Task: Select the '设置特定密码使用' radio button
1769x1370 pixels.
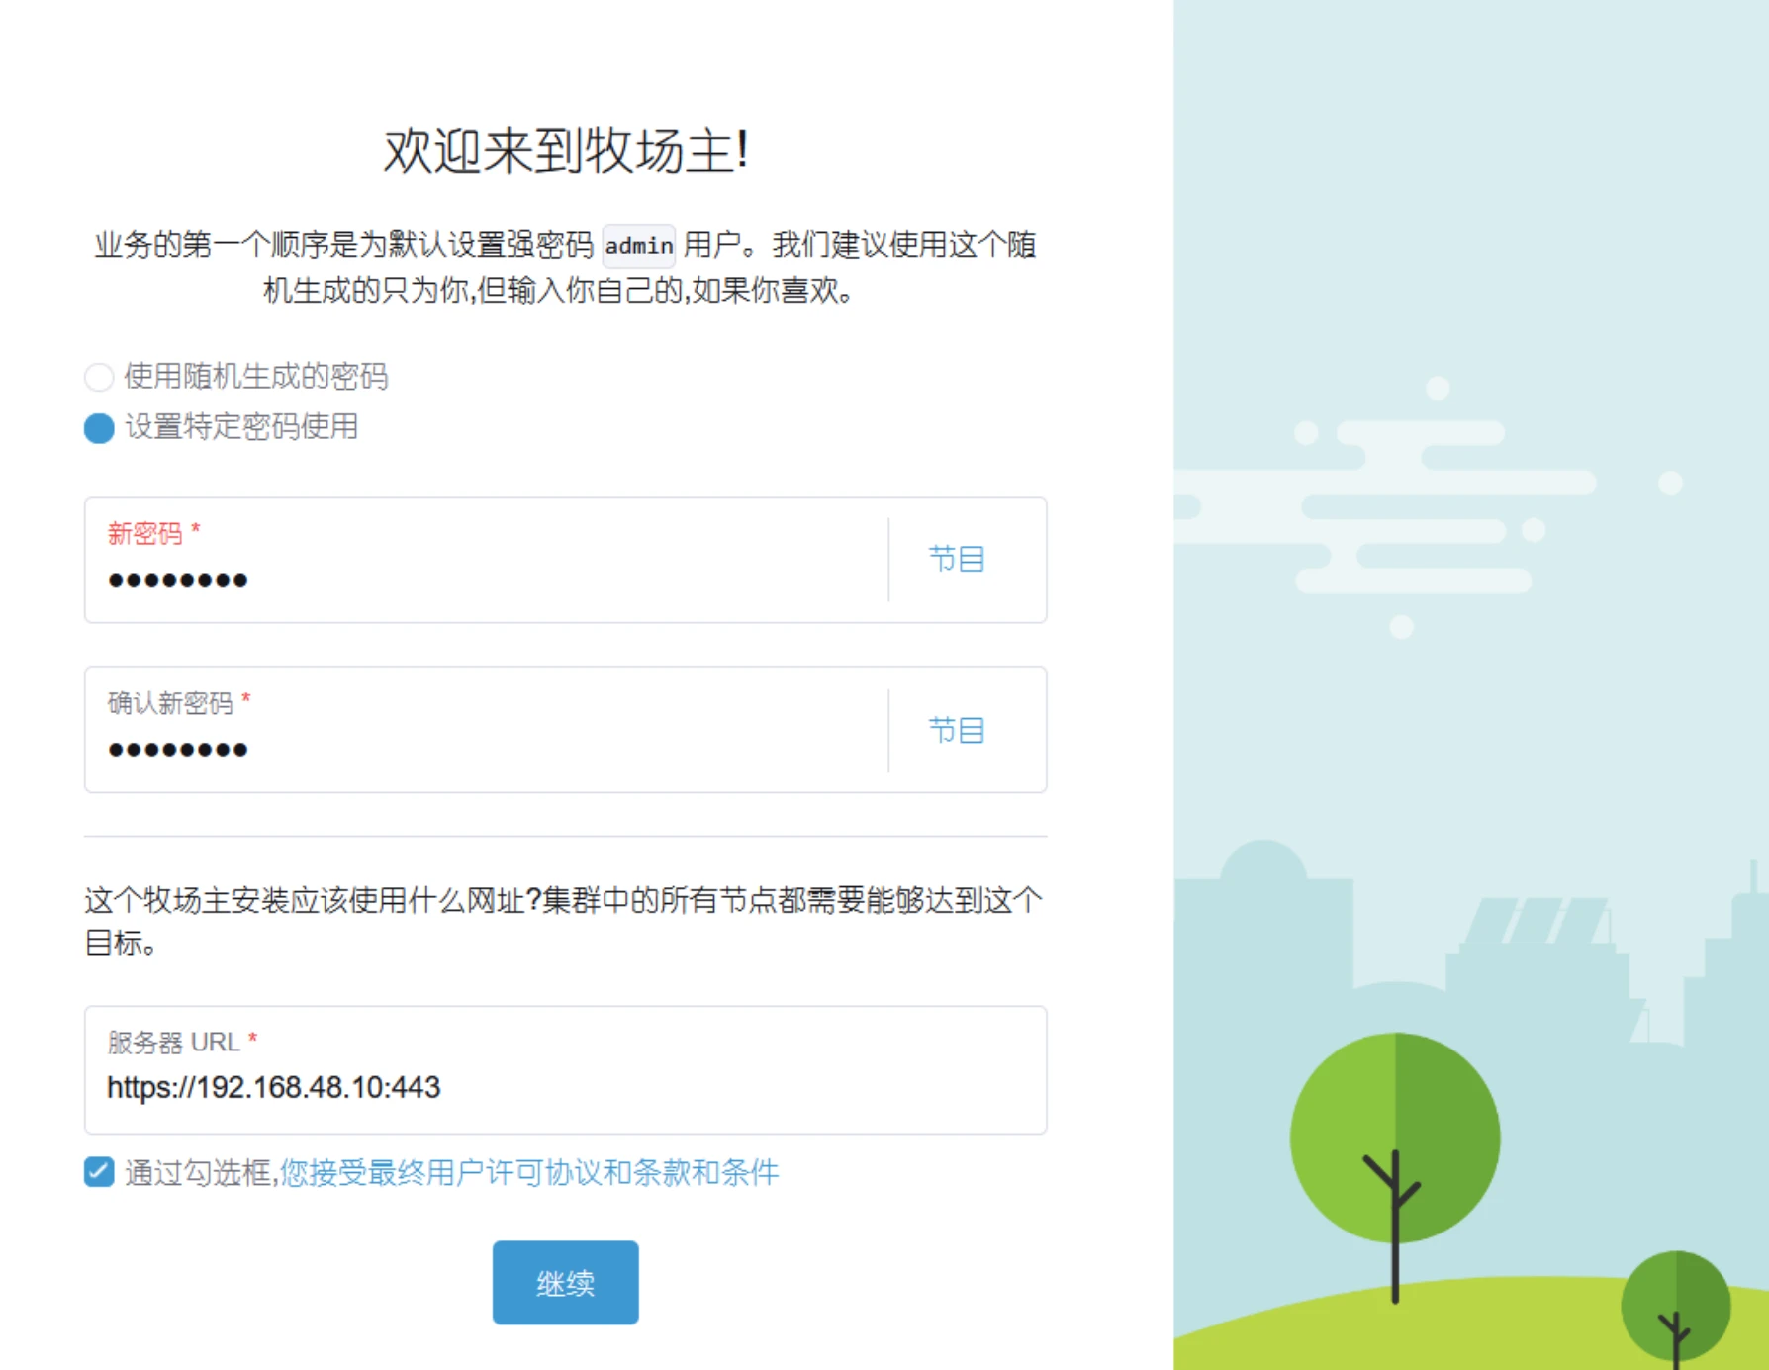Action: coord(99,428)
